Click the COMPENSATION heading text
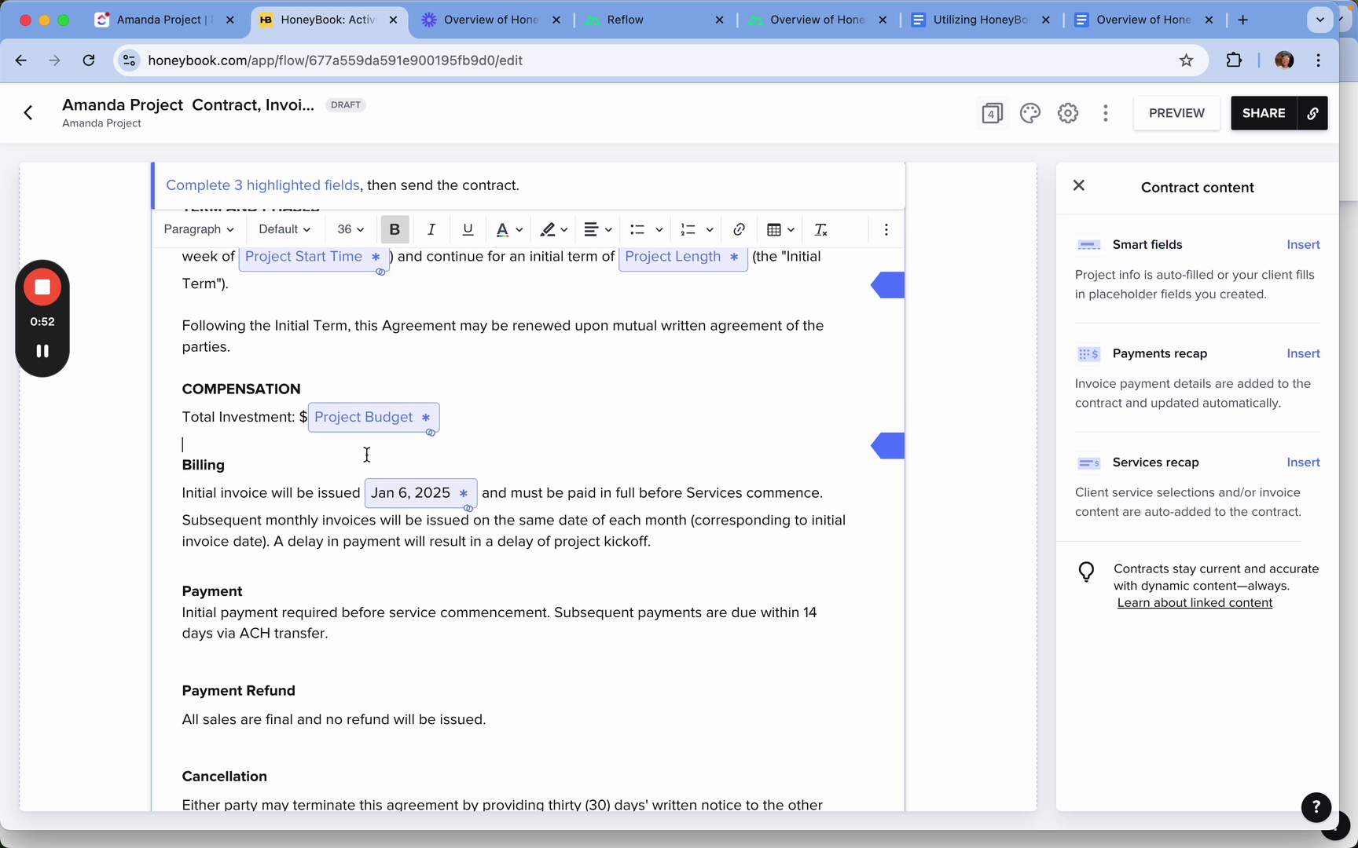Image resolution: width=1358 pixels, height=848 pixels. coord(241,389)
